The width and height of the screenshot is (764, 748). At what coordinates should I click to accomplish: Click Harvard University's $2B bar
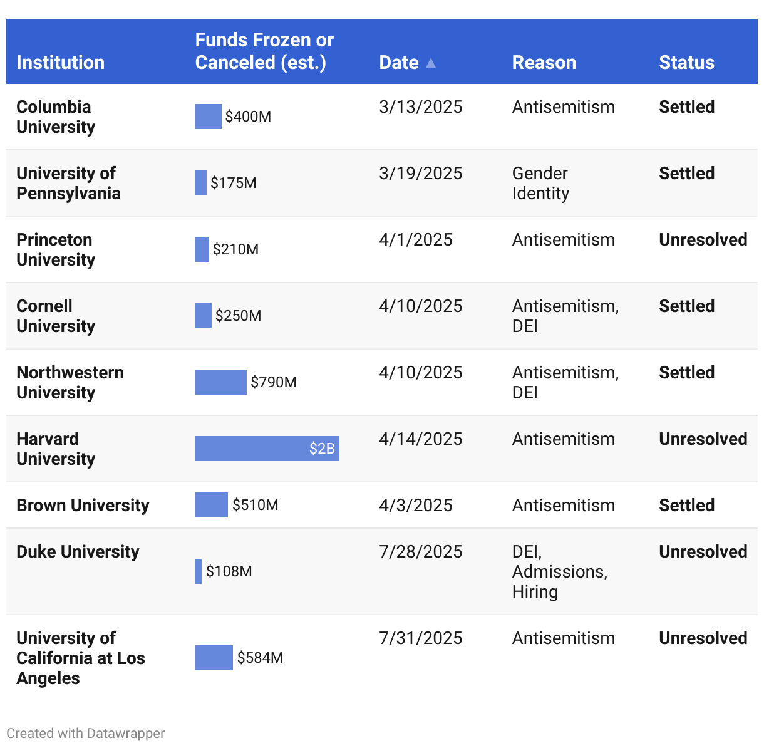267,449
